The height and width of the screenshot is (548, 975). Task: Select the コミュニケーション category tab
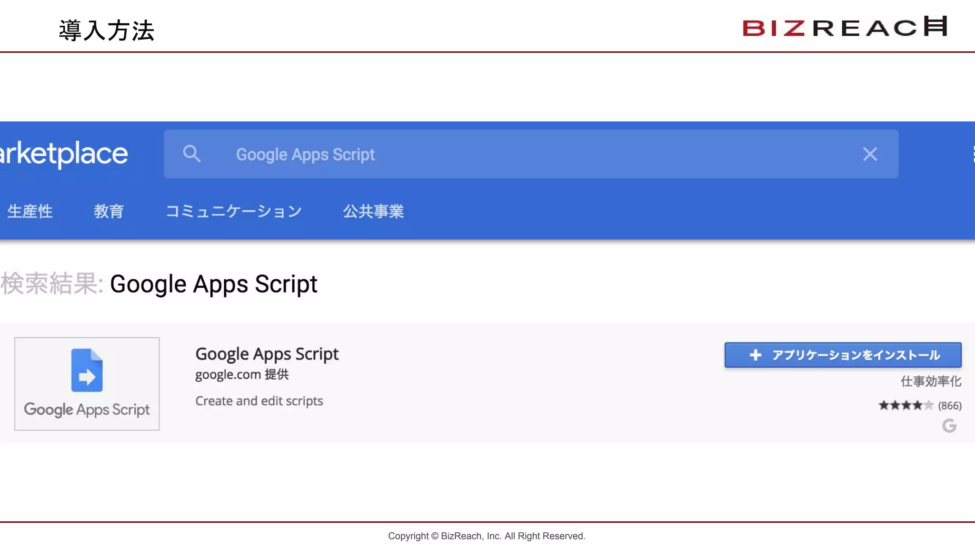(x=233, y=211)
